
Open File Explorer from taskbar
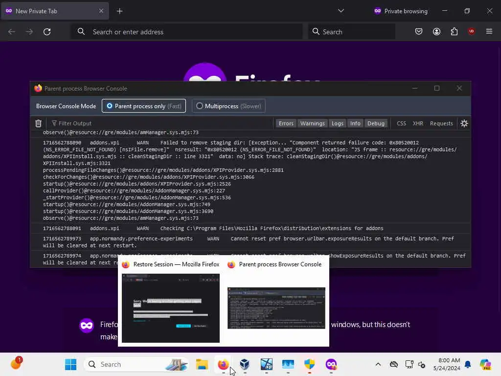coord(202,364)
